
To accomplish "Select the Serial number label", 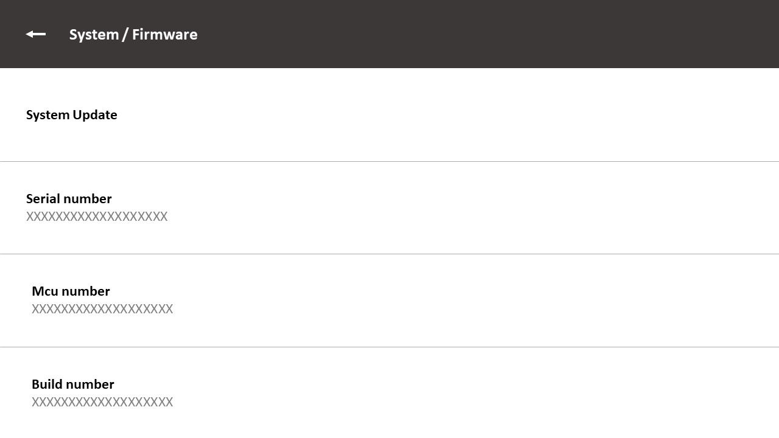I will tap(69, 198).
